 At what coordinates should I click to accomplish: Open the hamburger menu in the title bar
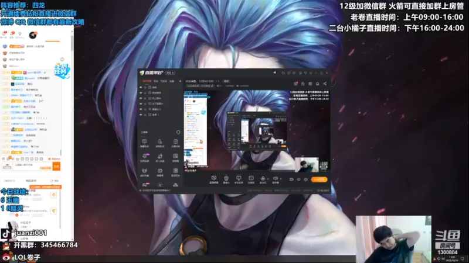(311, 72)
